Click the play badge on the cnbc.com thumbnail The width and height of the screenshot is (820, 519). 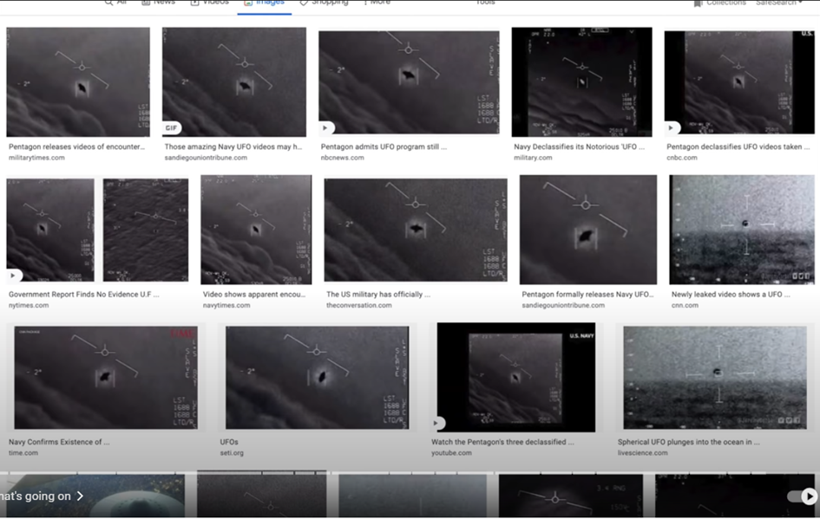pos(671,128)
